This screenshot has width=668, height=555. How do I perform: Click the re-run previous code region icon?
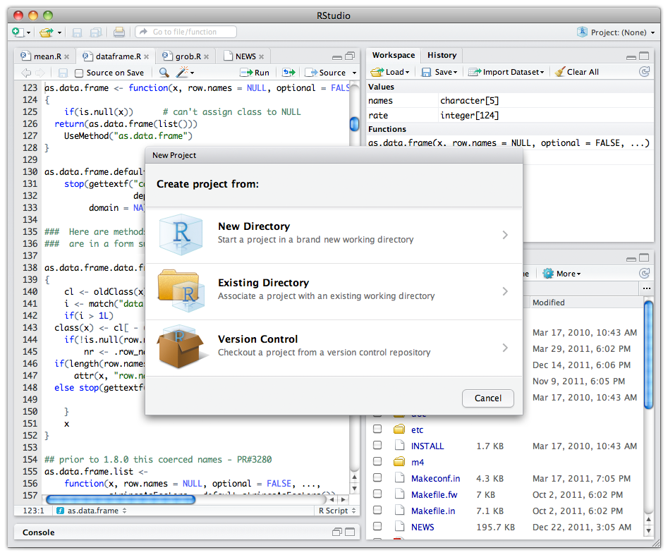[288, 72]
